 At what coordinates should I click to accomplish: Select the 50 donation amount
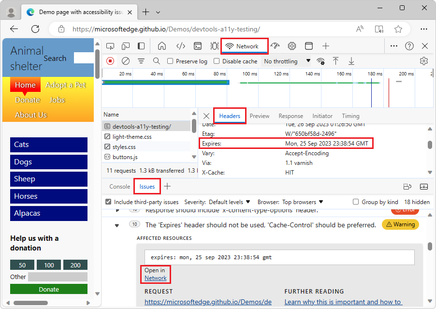22,265
